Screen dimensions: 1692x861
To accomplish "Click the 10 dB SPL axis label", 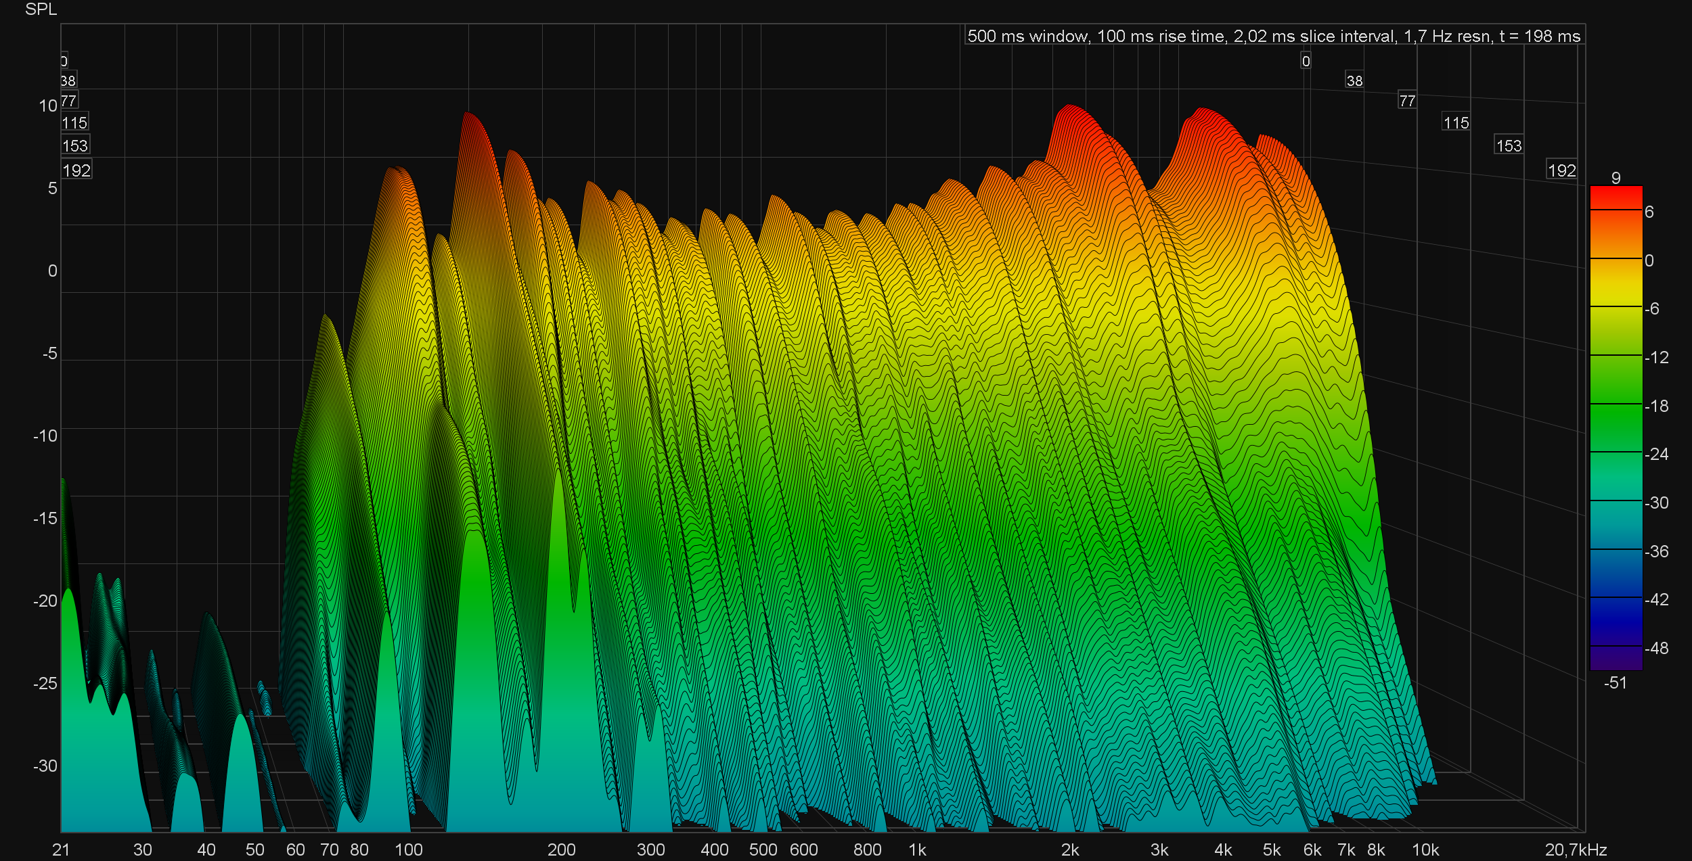I will 48,106.
